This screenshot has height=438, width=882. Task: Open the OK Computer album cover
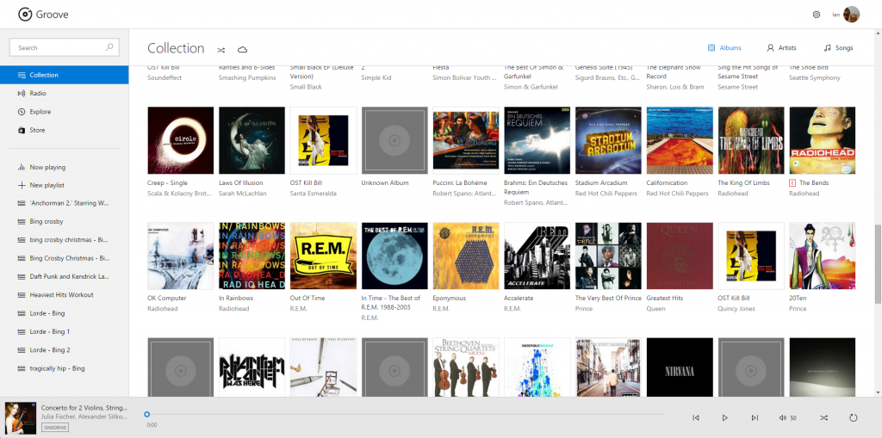click(x=181, y=256)
